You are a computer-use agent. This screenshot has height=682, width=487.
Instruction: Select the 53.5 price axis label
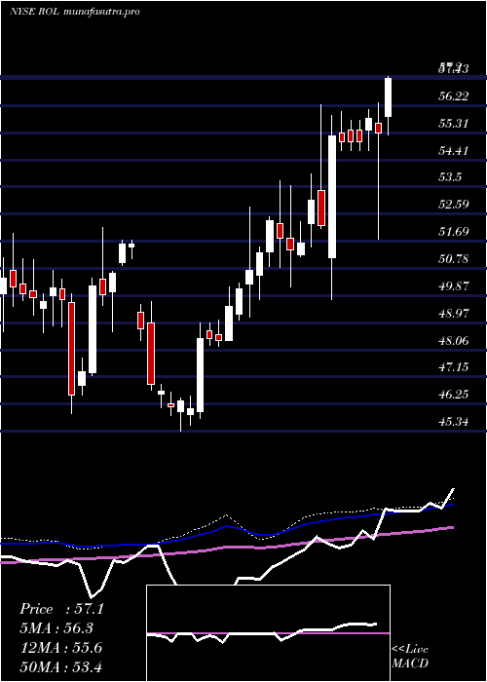[x=450, y=177]
